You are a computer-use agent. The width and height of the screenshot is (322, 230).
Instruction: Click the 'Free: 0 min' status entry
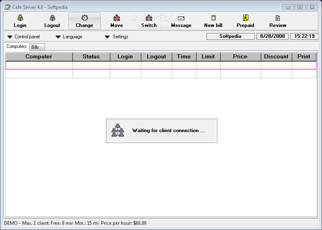pyautogui.click(x=62, y=223)
